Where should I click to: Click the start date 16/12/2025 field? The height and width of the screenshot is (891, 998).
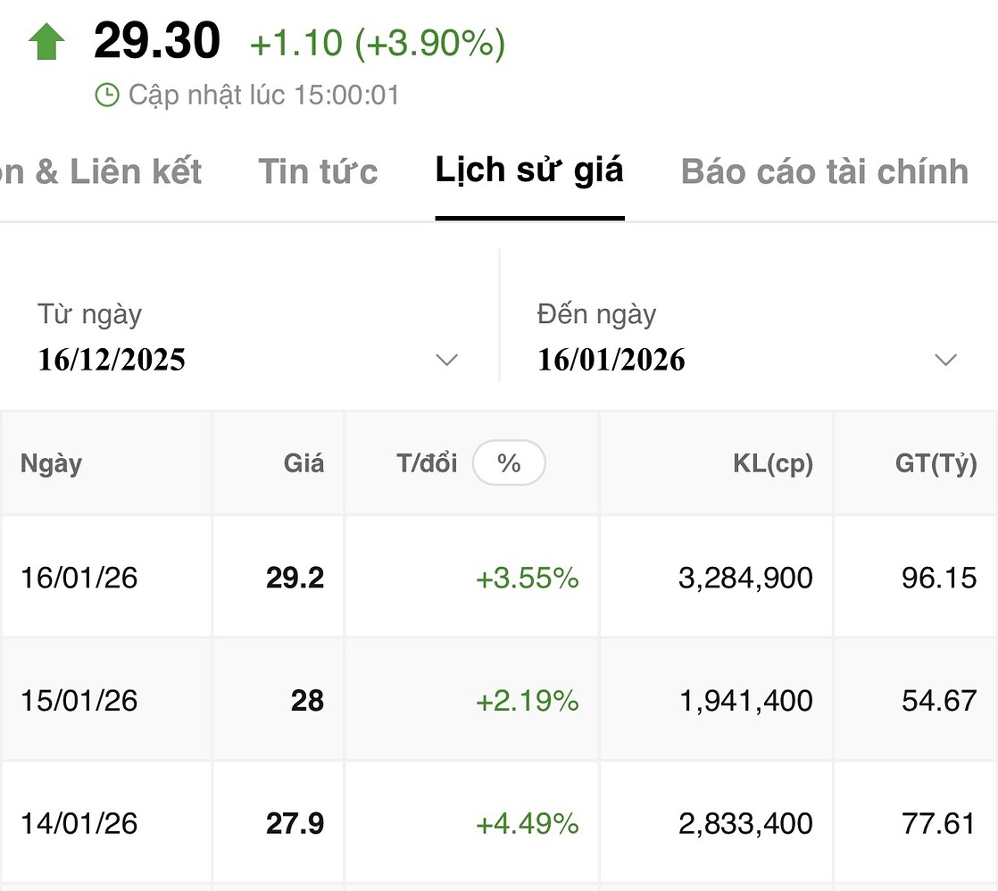tap(112, 360)
